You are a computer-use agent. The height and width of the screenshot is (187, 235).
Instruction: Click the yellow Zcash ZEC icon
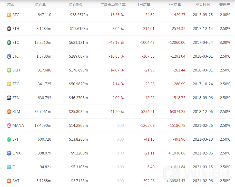pyautogui.click(x=9, y=84)
